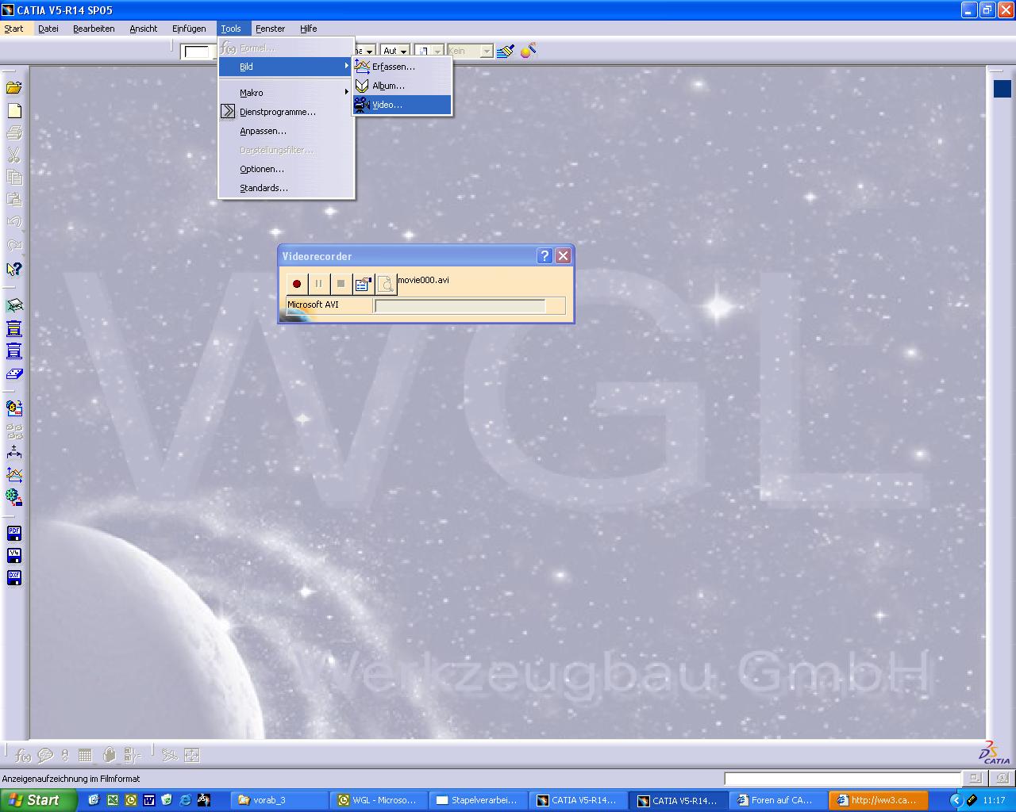Open Standards... from Tools menu
The width and height of the screenshot is (1016, 812).
(x=286, y=188)
